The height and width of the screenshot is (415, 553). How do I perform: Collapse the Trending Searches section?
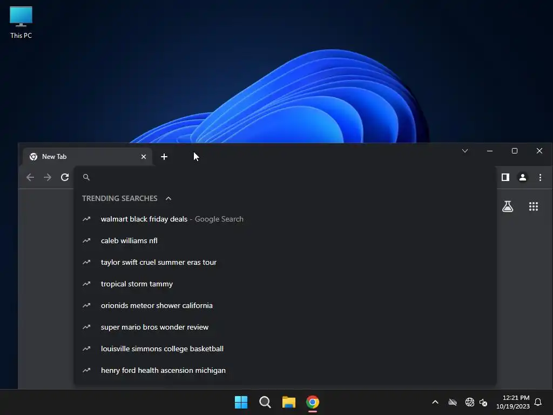(x=168, y=198)
